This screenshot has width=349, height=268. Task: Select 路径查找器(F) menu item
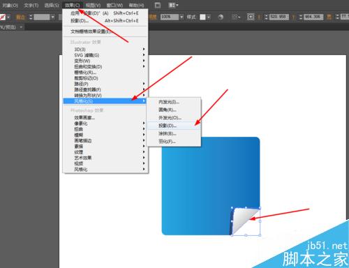tap(105, 89)
